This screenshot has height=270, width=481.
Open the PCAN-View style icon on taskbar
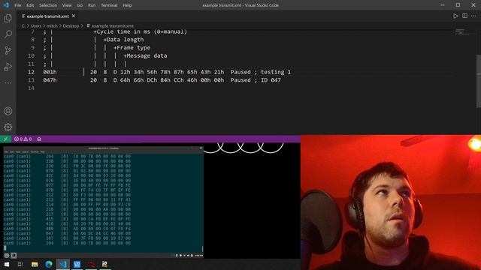pos(105,264)
